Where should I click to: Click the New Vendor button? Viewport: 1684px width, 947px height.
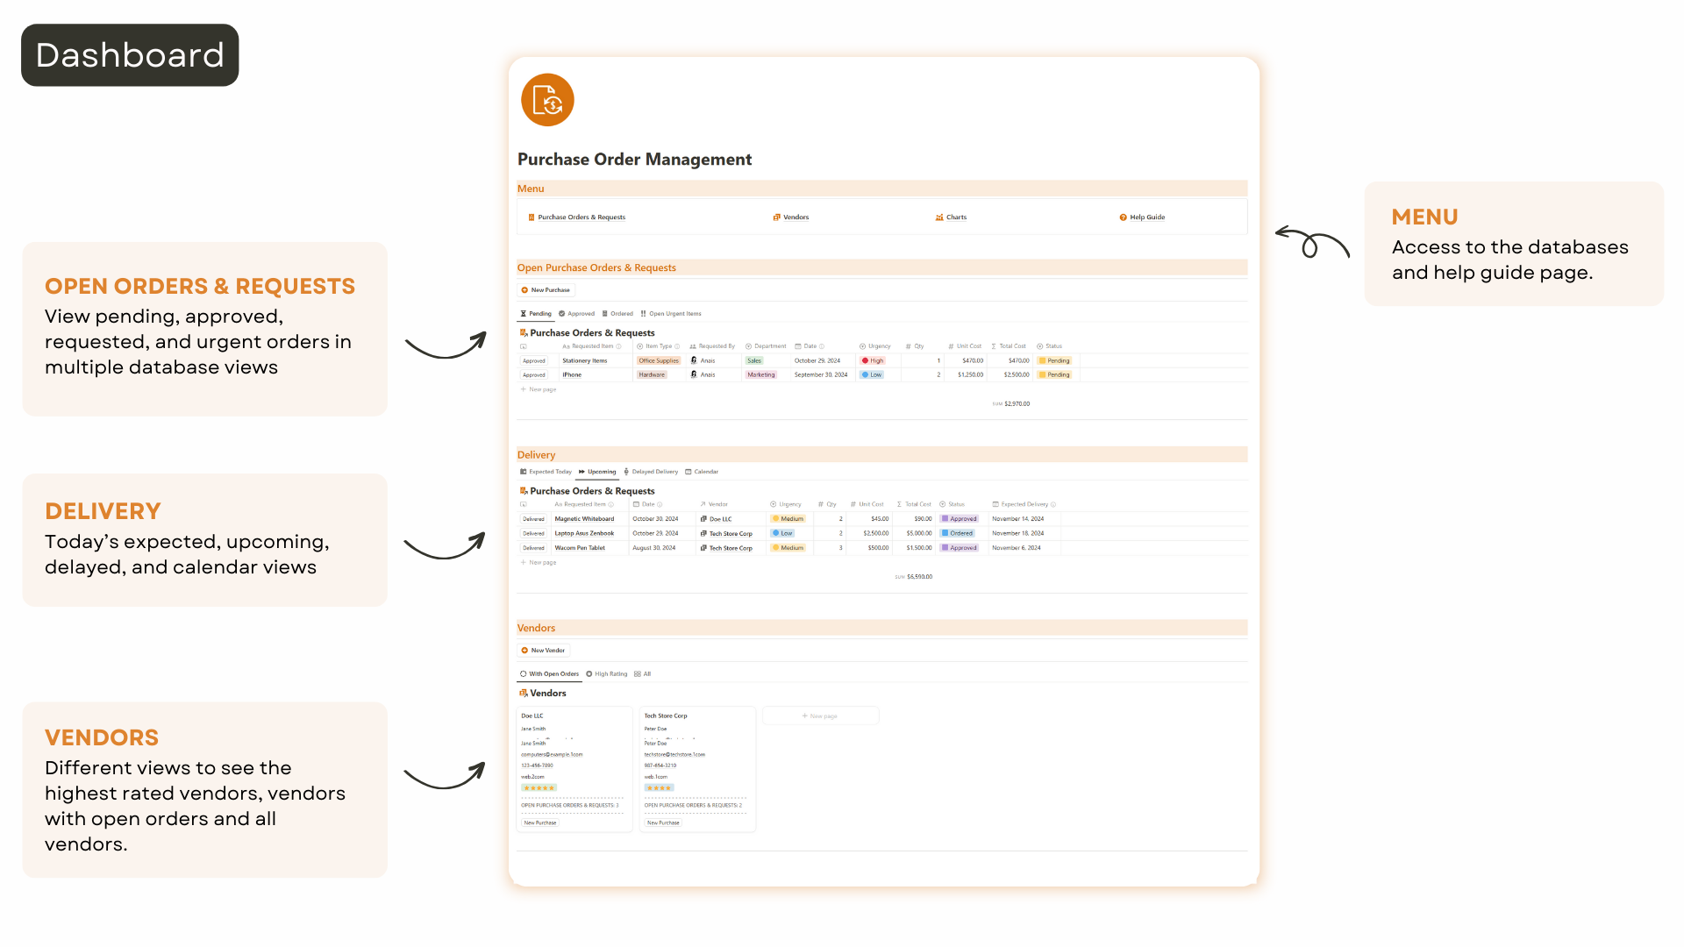point(544,651)
